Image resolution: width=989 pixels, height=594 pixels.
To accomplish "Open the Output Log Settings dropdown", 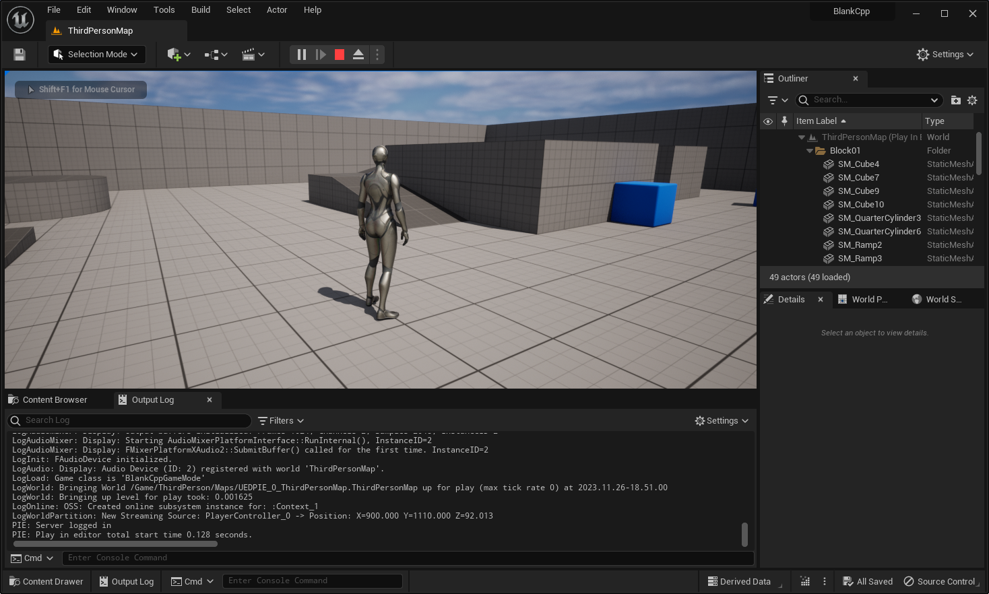I will [722, 421].
